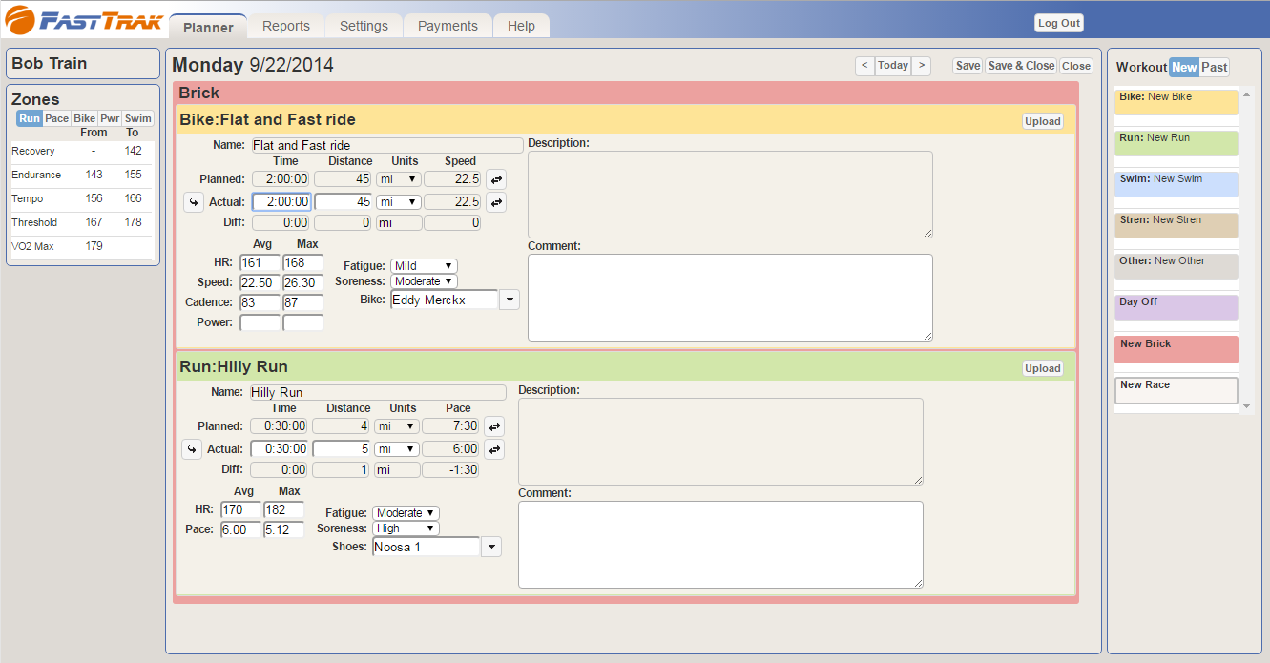This screenshot has width=1270, height=663.
Task: Switch to the Payments tab
Action: [x=448, y=26]
